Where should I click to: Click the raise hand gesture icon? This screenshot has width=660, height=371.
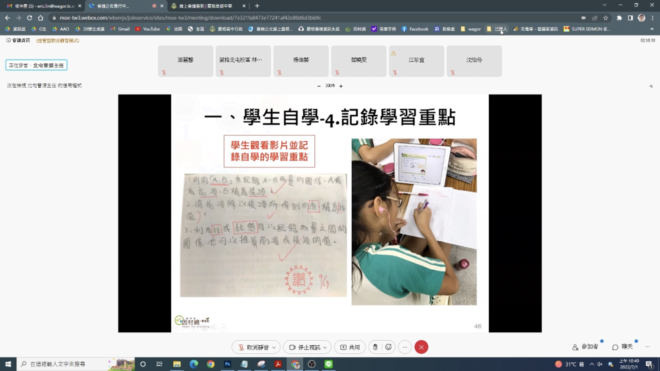(375, 347)
